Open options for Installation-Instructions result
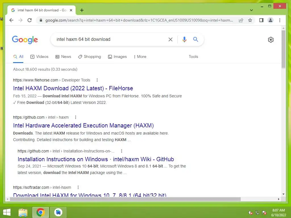Image resolution: width=291 pixels, height=218 pixels. (x=122, y=151)
